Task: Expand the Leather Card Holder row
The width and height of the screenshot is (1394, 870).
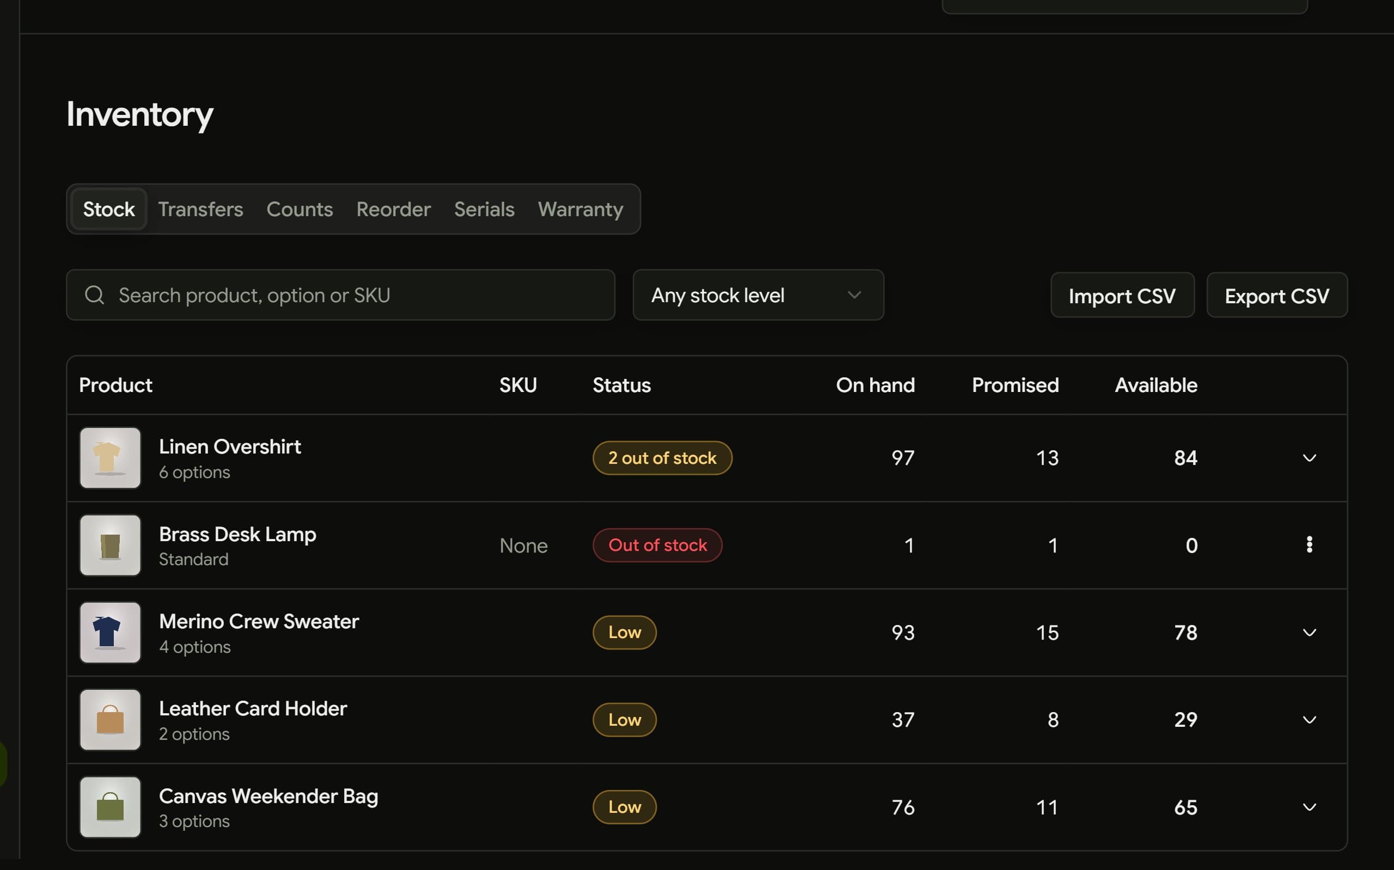Action: [x=1310, y=720]
